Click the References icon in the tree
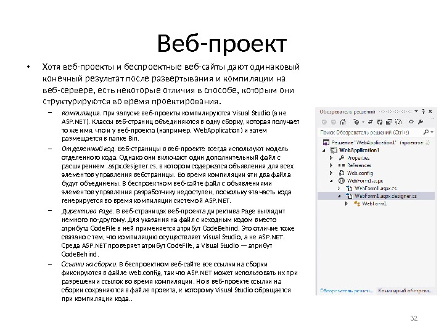The image size is (444, 333). click(342, 165)
